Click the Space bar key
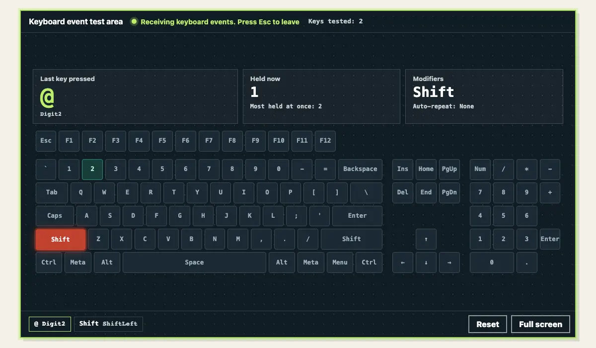Screen dimensions: 596x348 click(194, 262)
